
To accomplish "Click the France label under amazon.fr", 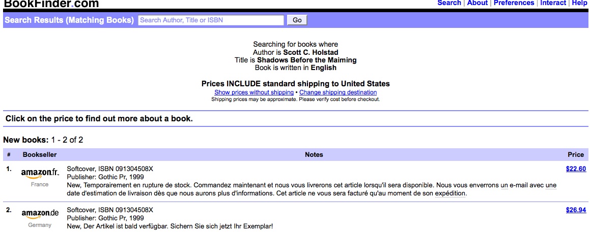I will point(40,184).
